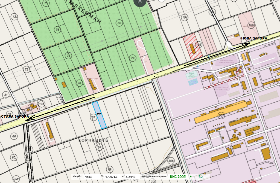This screenshot has height=183, width=280.
Task: Select the circled 306 marker
Action: pos(171,161)
